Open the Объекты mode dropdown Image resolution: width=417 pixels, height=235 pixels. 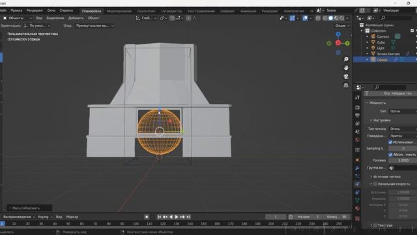(x=18, y=18)
